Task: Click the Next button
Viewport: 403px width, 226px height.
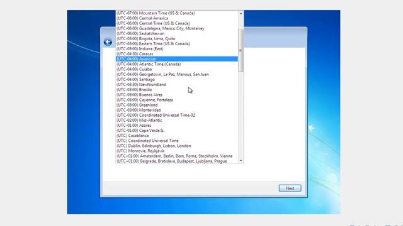Action: pyautogui.click(x=290, y=188)
